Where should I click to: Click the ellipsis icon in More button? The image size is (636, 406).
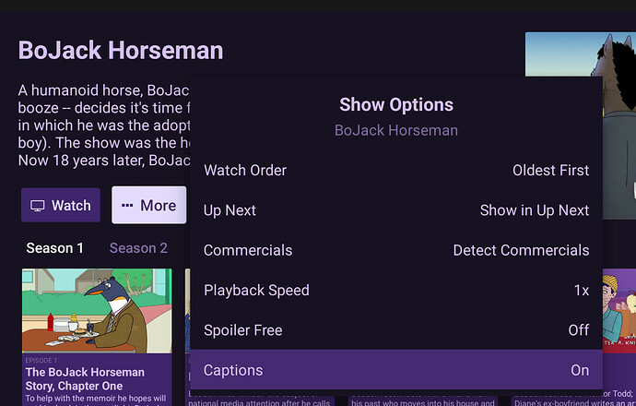click(127, 206)
